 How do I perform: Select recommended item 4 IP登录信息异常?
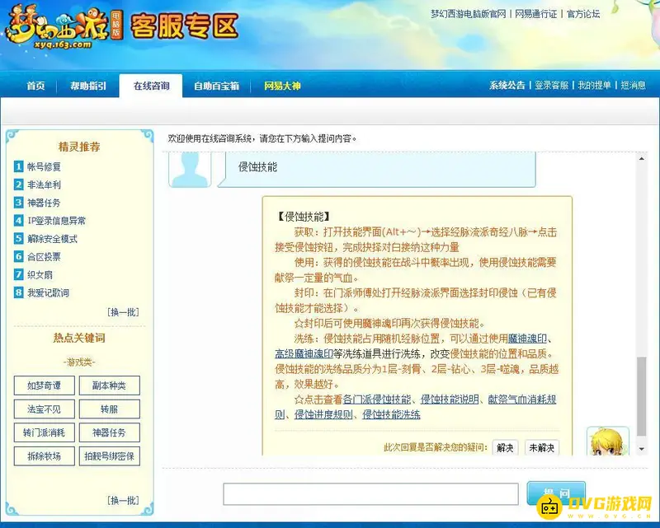tap(56, 221)
